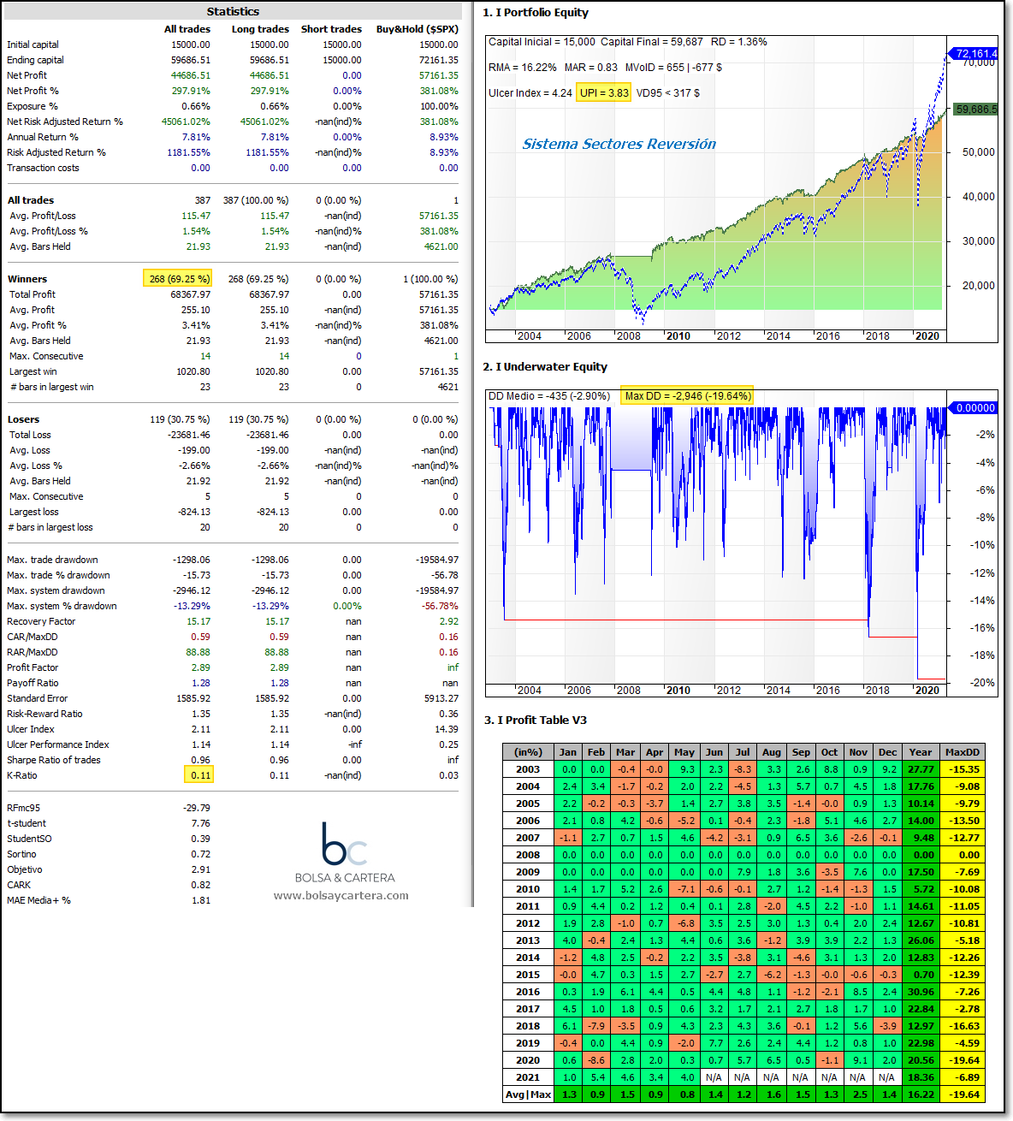Image resolution: width=1013 pixels, height=1121 pixels.
Task: Select the "Buy&Hold ($SPX)" column header
Action: click(x=418, y=29)
